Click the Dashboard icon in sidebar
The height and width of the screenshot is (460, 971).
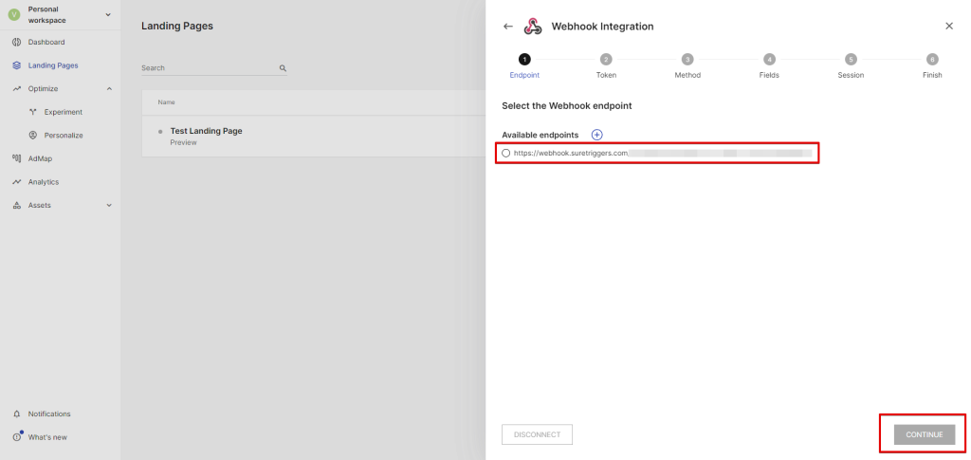17,43
